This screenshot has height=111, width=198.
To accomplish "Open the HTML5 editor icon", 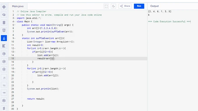I will 4,30.
